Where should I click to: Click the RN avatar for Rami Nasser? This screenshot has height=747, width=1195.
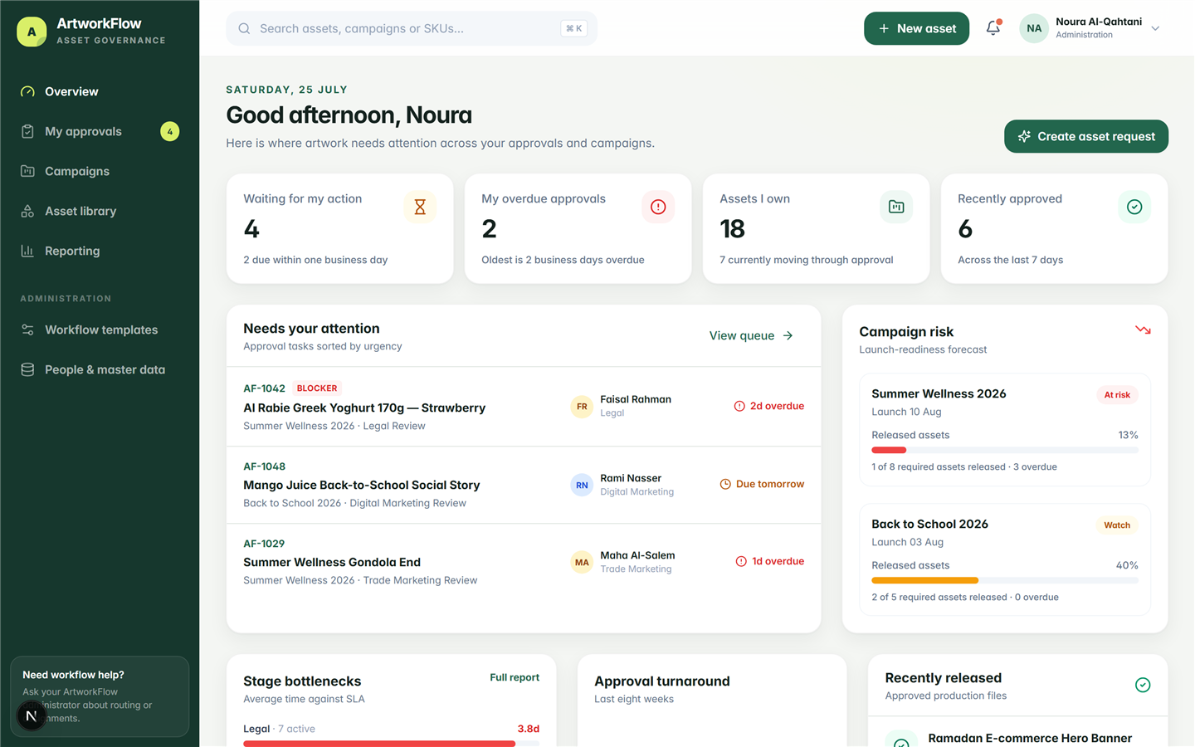coord(582,485)
